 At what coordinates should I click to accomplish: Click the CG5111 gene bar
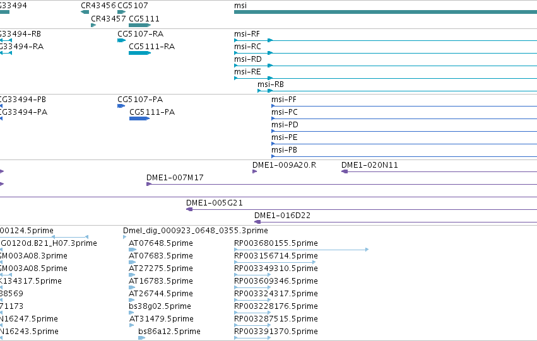(139, 25)
